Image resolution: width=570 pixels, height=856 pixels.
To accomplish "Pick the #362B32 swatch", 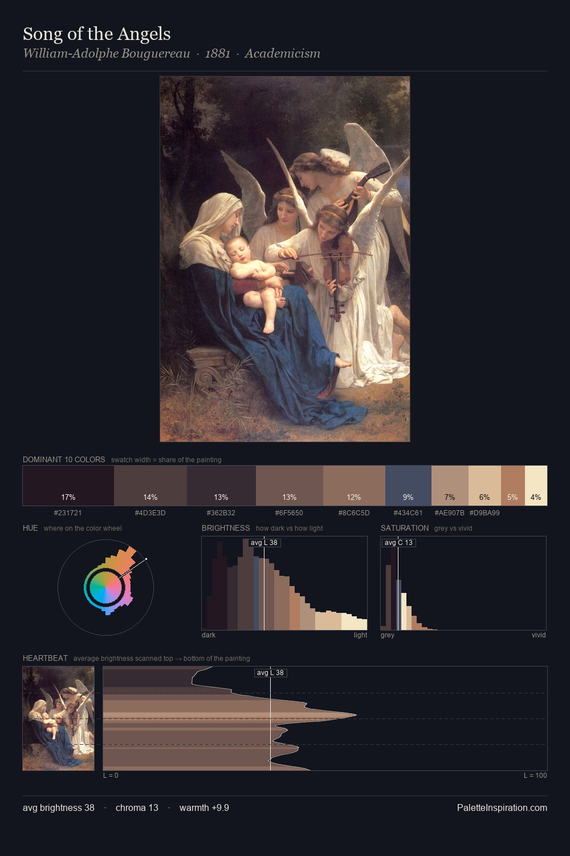I will coord(221,486).
